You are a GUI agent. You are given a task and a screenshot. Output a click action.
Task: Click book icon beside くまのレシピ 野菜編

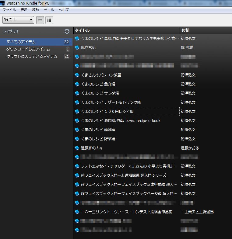click(x=77, y=139)
